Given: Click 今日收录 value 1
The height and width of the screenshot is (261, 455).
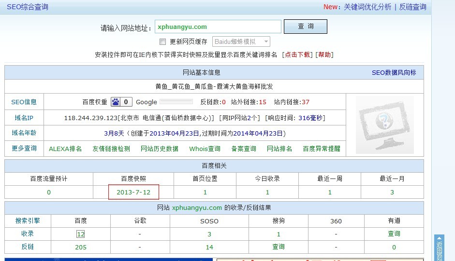Looking at the screenshot, I should [267, 192].
